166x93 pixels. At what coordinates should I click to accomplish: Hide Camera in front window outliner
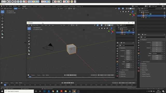point(133,31)
